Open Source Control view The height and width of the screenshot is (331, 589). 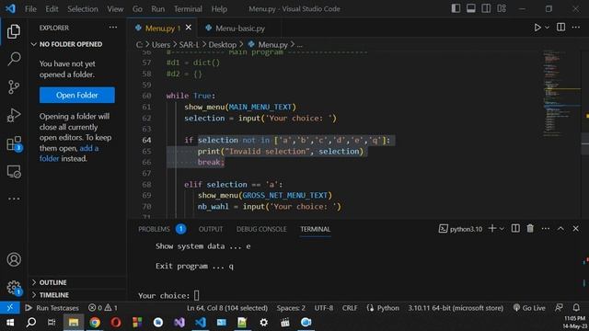coord(14,86)
